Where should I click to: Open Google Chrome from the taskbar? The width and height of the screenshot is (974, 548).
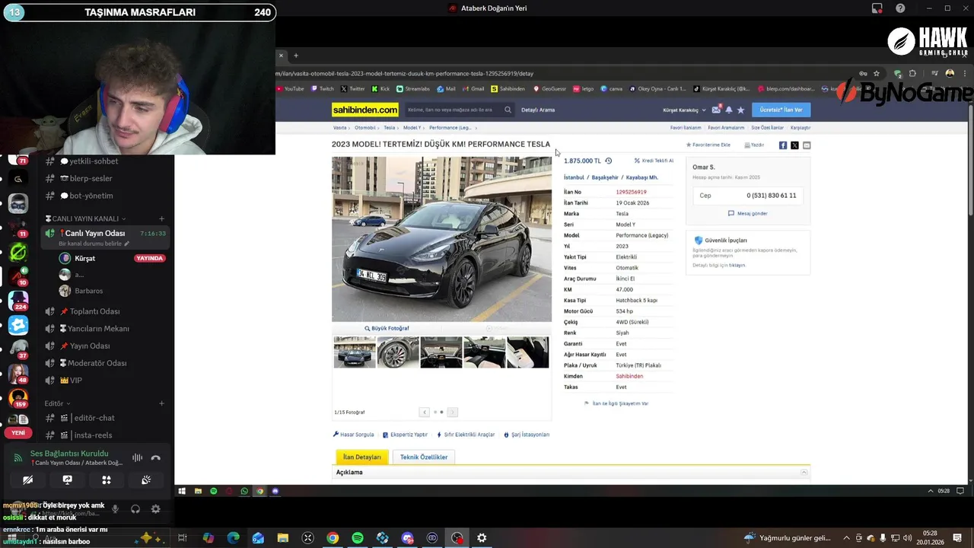tap(333, 538)
